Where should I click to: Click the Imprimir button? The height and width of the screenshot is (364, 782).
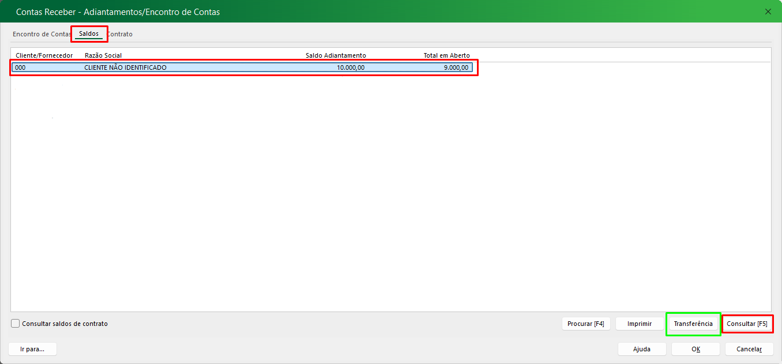tap(640, 324)
